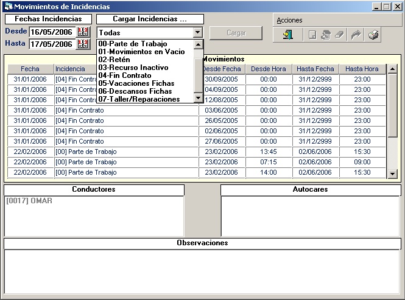
Task: Select 07-Taller/Reparaciones from the list
Action: (139, 99)
